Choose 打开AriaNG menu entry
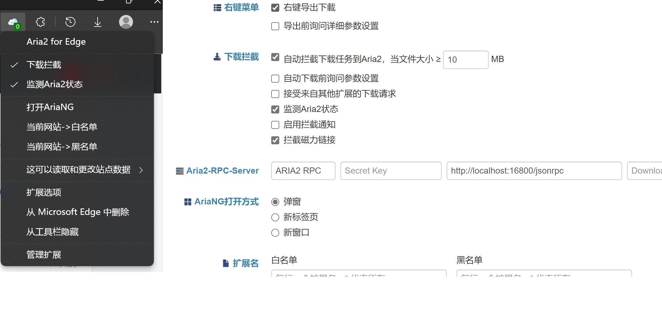The width and height of the screenshot is (662, 333). click(x=50, y=107)
